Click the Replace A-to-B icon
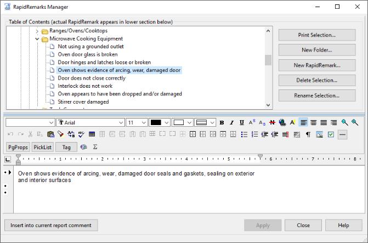Screen dimensions: 368x243 [x=71, y=134]
